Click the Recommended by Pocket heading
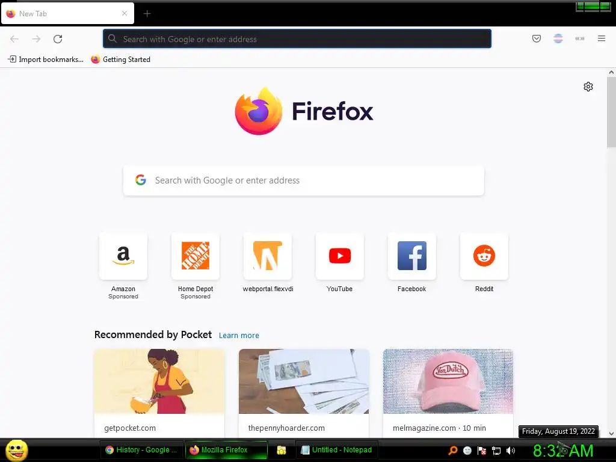The image size is (616, 462). click(153, 334)
